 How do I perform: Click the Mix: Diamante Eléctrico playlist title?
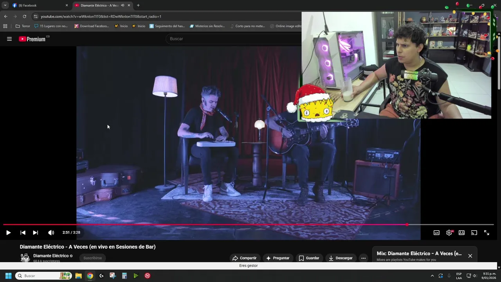click(x=419, y=253)
